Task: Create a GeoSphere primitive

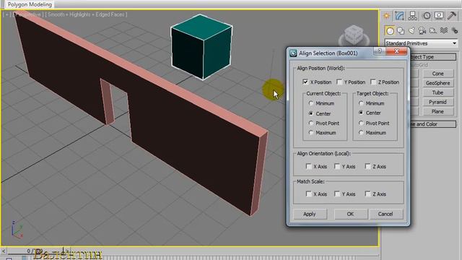Action: tap(438, 83)
